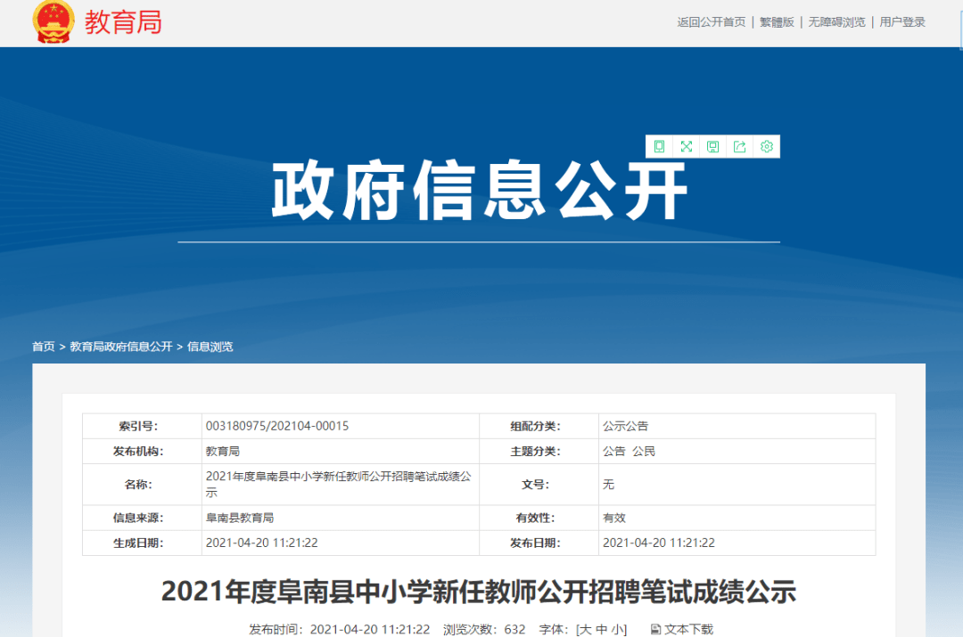The image size is (963, 637).
Task: Click the 名称 cell with recruitment title
Action: (341, 484)
